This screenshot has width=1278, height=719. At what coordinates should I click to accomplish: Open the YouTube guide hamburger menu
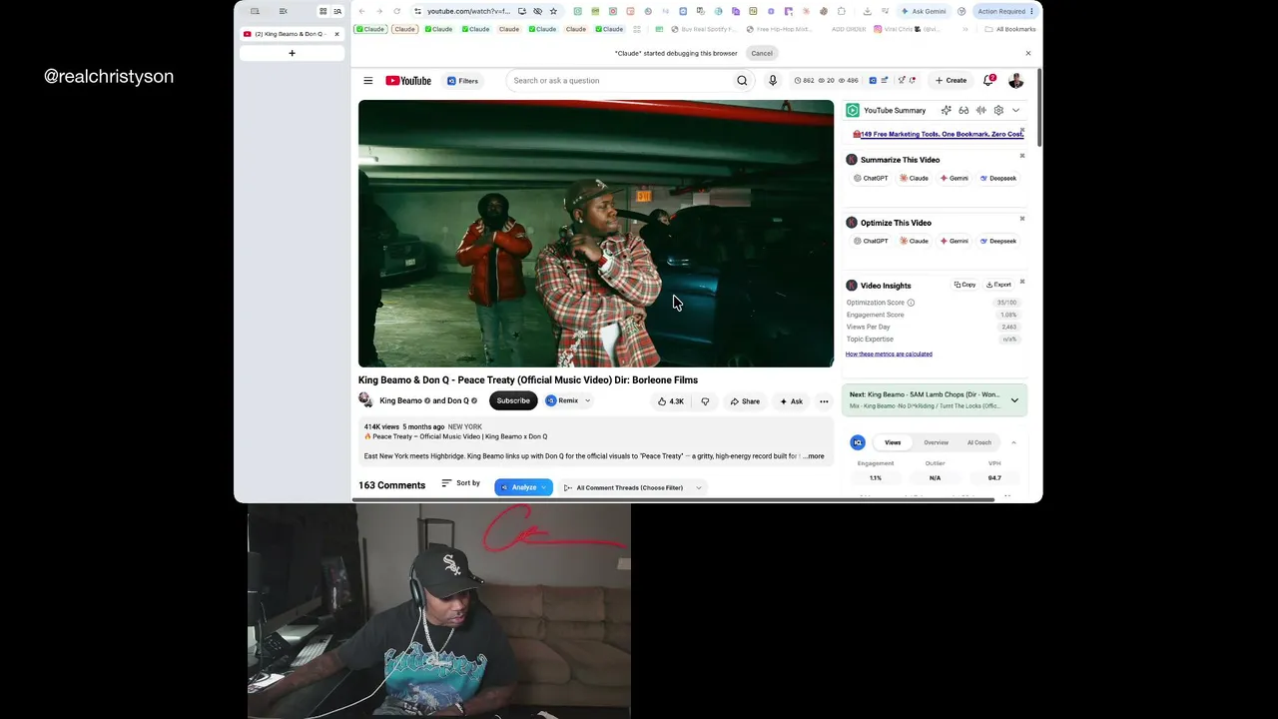pyautogui.click(x=367, y=81)
